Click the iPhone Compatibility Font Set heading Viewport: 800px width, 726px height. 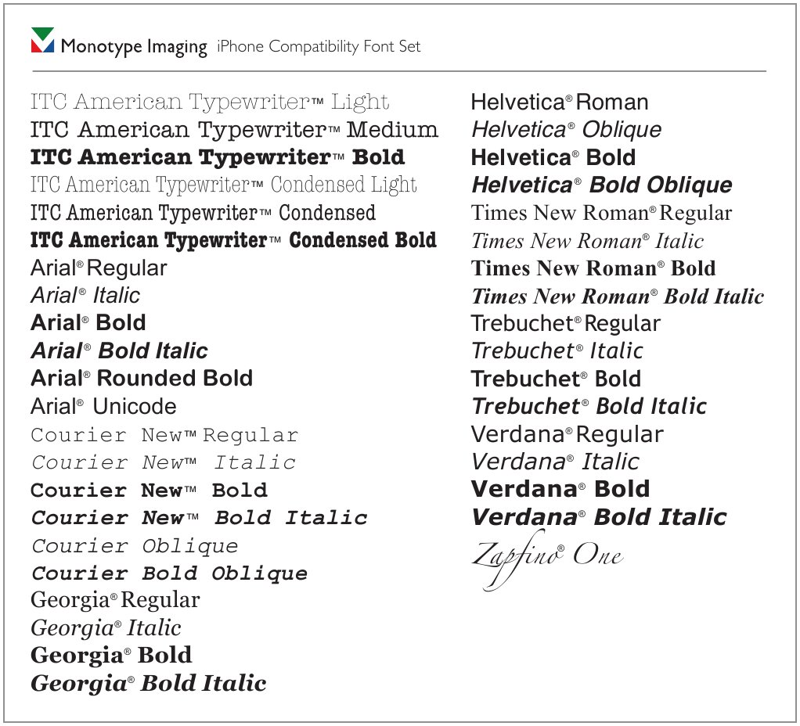319,47
